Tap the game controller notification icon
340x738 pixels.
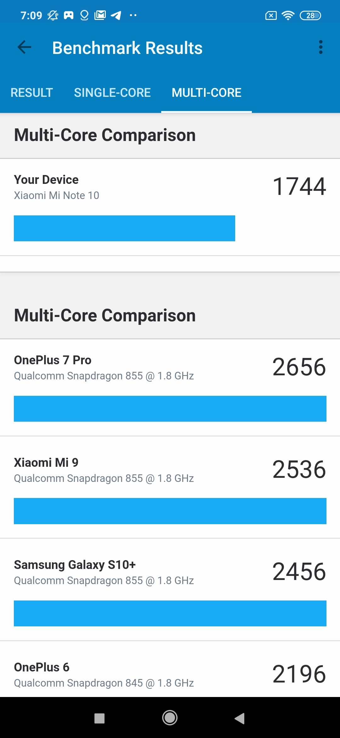(69, 15)
